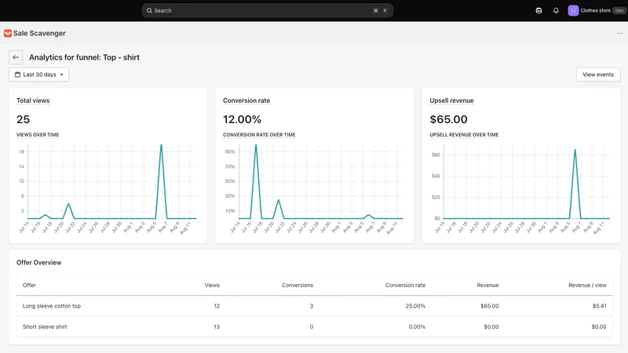Click the Offer column header

point(29,285)
